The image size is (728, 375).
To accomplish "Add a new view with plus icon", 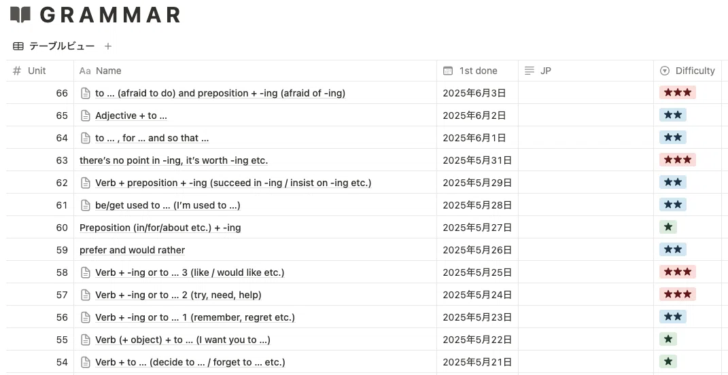I will point(108,46).
